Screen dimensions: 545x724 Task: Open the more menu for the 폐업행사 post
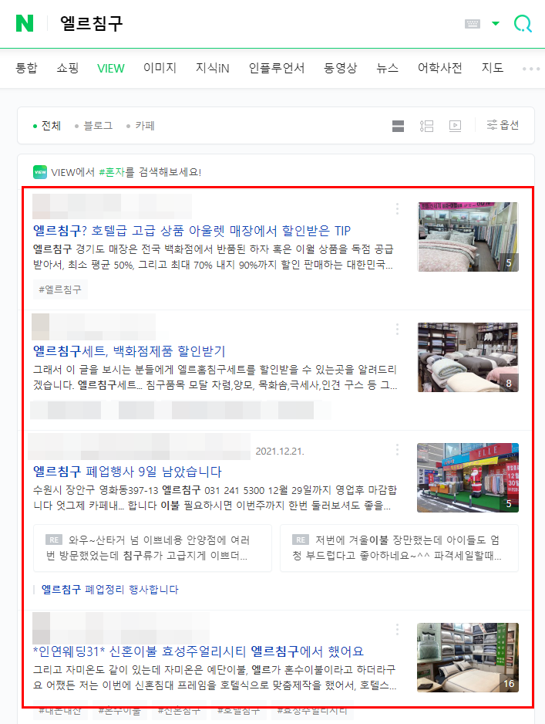tap(397, 450)
